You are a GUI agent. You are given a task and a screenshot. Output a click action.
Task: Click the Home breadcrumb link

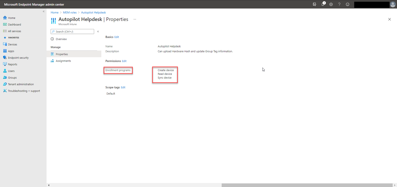click(x=55, y=12)
